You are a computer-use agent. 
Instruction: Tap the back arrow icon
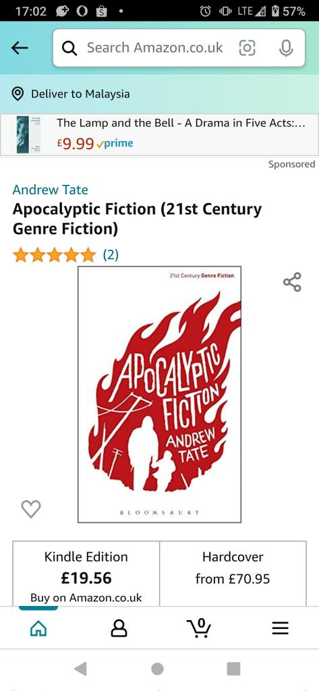click(20, 48)
